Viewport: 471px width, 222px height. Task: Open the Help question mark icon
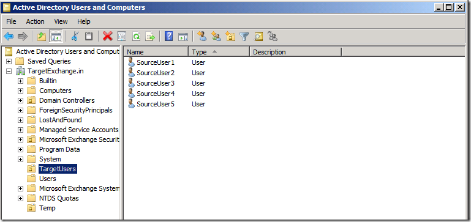click(169, 37)
